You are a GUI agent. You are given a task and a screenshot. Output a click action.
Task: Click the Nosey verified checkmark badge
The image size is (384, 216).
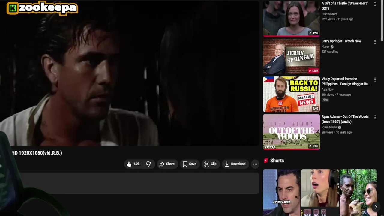tap(332, 47)
